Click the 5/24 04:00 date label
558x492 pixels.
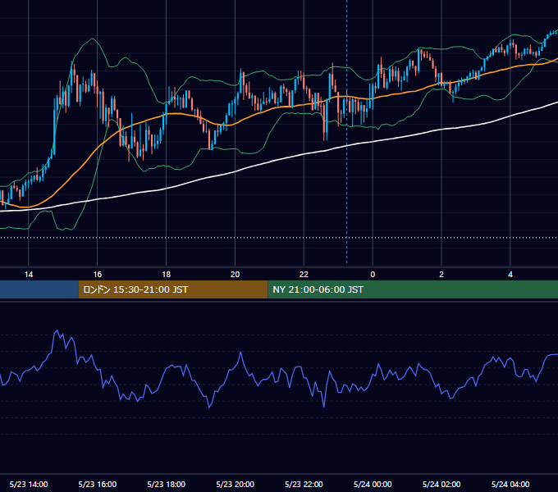point(510,484)
